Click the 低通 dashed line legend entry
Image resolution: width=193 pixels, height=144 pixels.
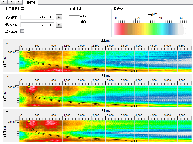pyautogui.click(x=78, y=22)
